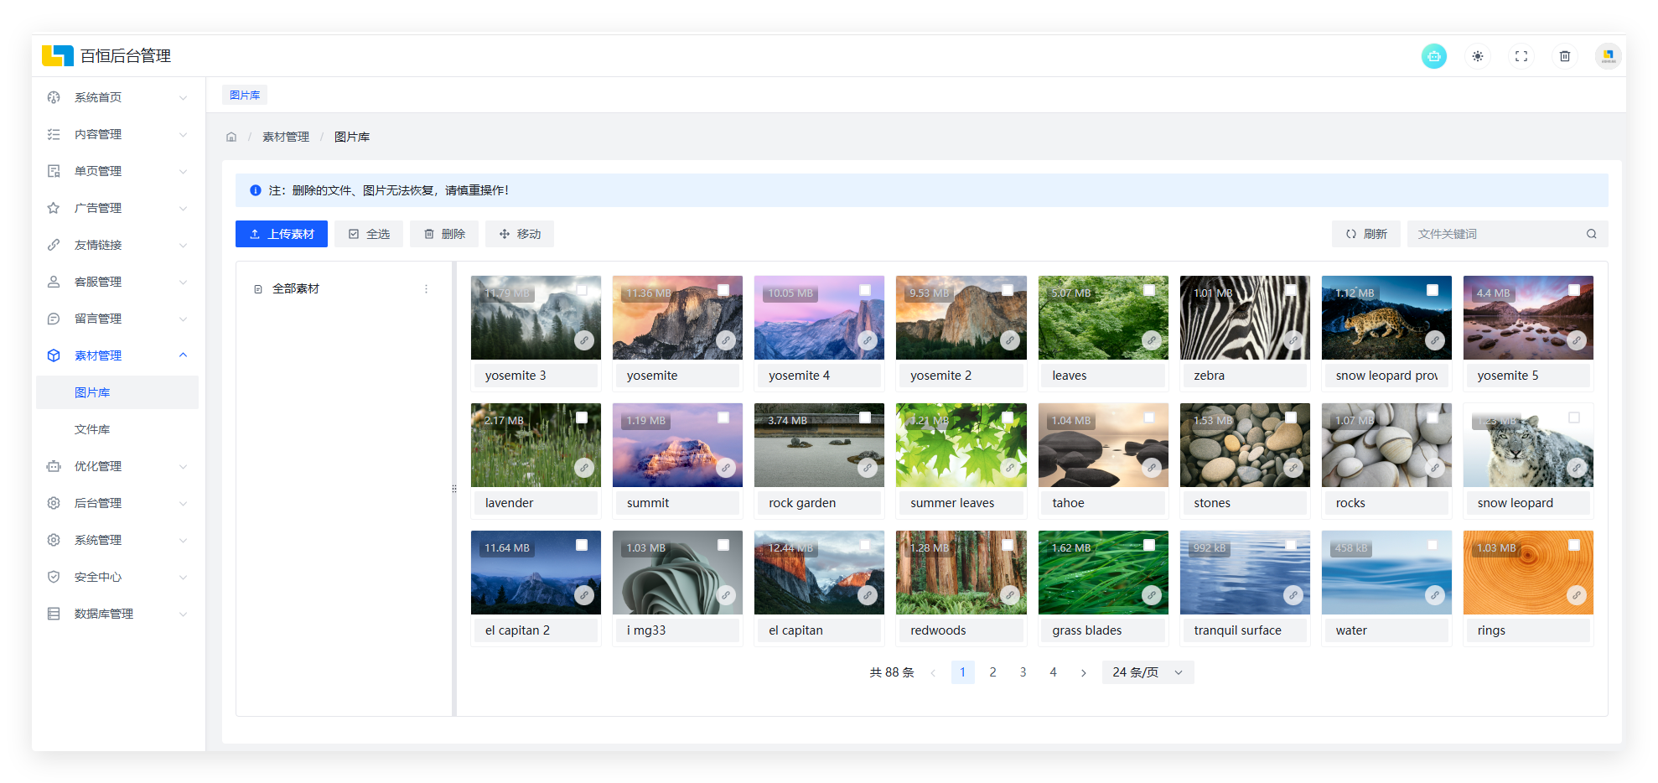The image size is (1658, 783).
Task: Open the 24 条/页 page size dropdown
Action: [x=1148, y=672]
